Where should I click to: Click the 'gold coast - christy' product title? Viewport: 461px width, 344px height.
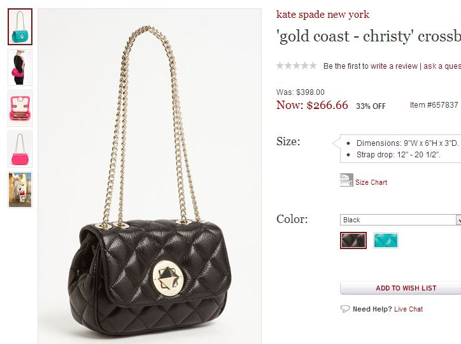coord(368,36)
